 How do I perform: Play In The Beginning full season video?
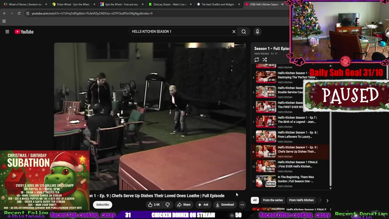click(290, 181)
